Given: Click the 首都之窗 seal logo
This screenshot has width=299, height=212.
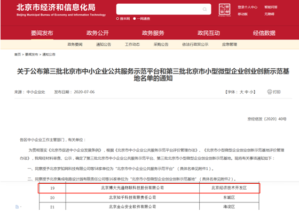Looking at the screenshot, I should coord(224,10).
